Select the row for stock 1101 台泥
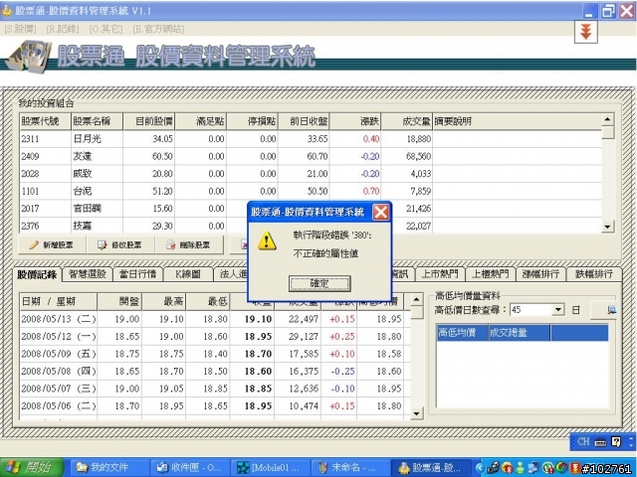Image resolution: width=637 pixels, height=477 pixels. tap(311, 191)
